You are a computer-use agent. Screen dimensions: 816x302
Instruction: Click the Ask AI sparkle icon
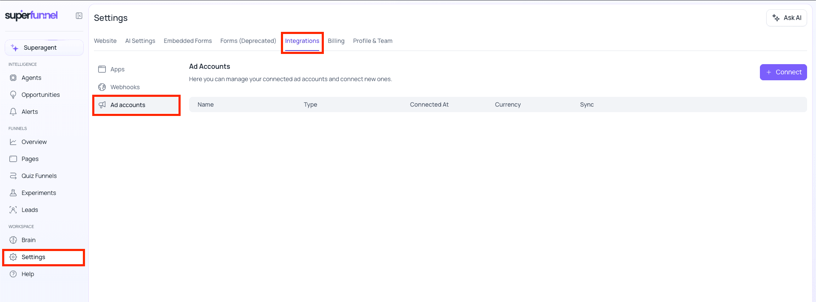tap(776, 18)
